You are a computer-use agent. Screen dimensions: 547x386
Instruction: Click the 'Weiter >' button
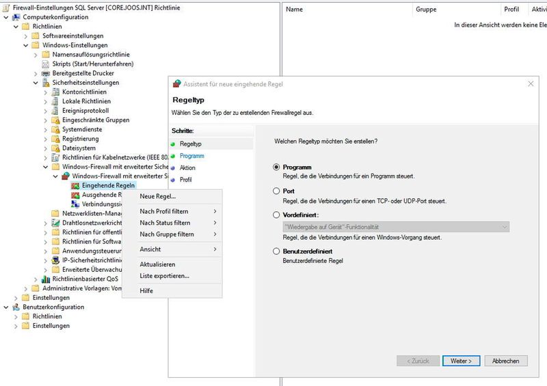(x=461, y=361)
